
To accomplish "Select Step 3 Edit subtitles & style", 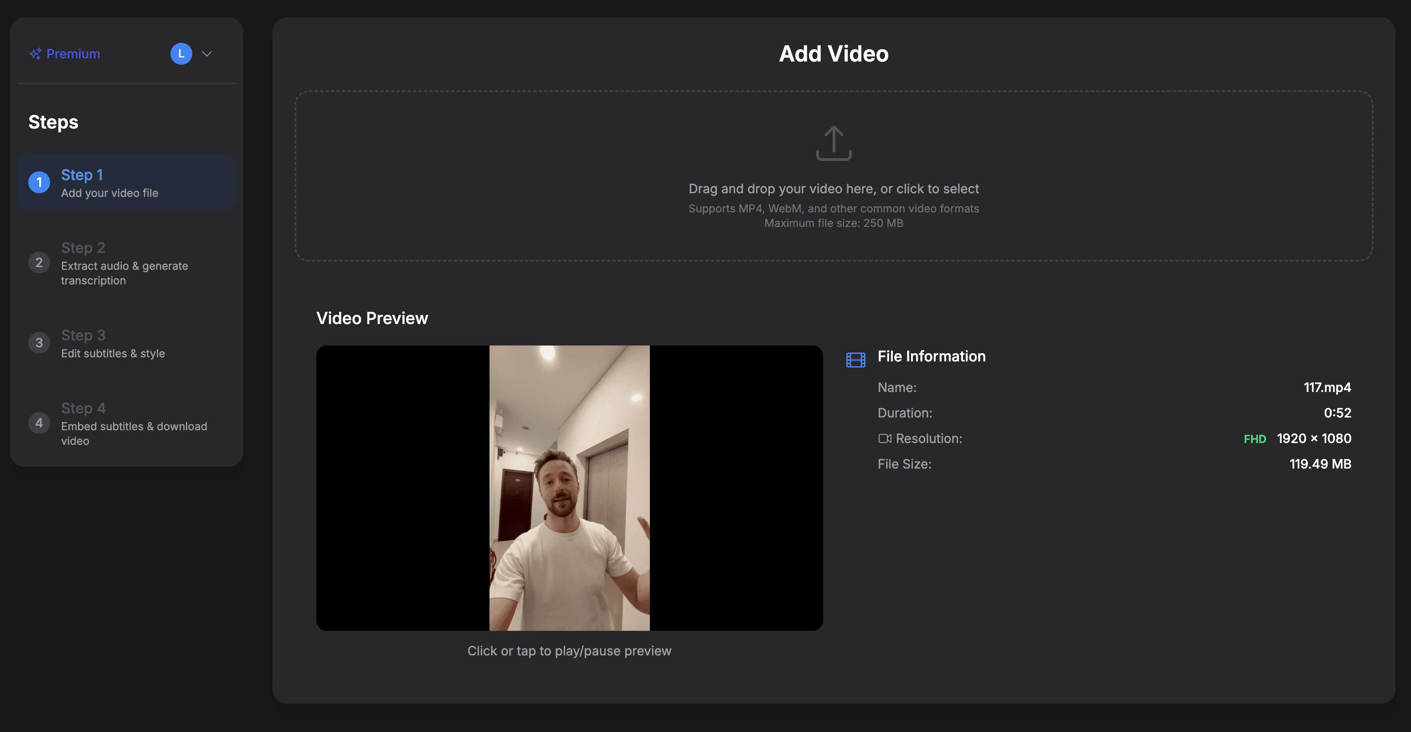I will [113, 344].
